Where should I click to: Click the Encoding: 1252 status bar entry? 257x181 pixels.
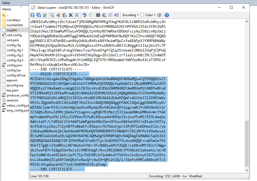click(168, 176)
